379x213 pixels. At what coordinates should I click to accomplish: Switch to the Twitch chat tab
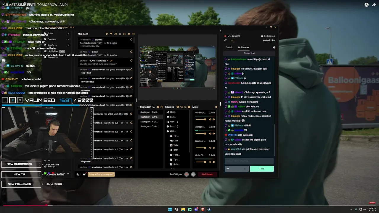[229, 47]
